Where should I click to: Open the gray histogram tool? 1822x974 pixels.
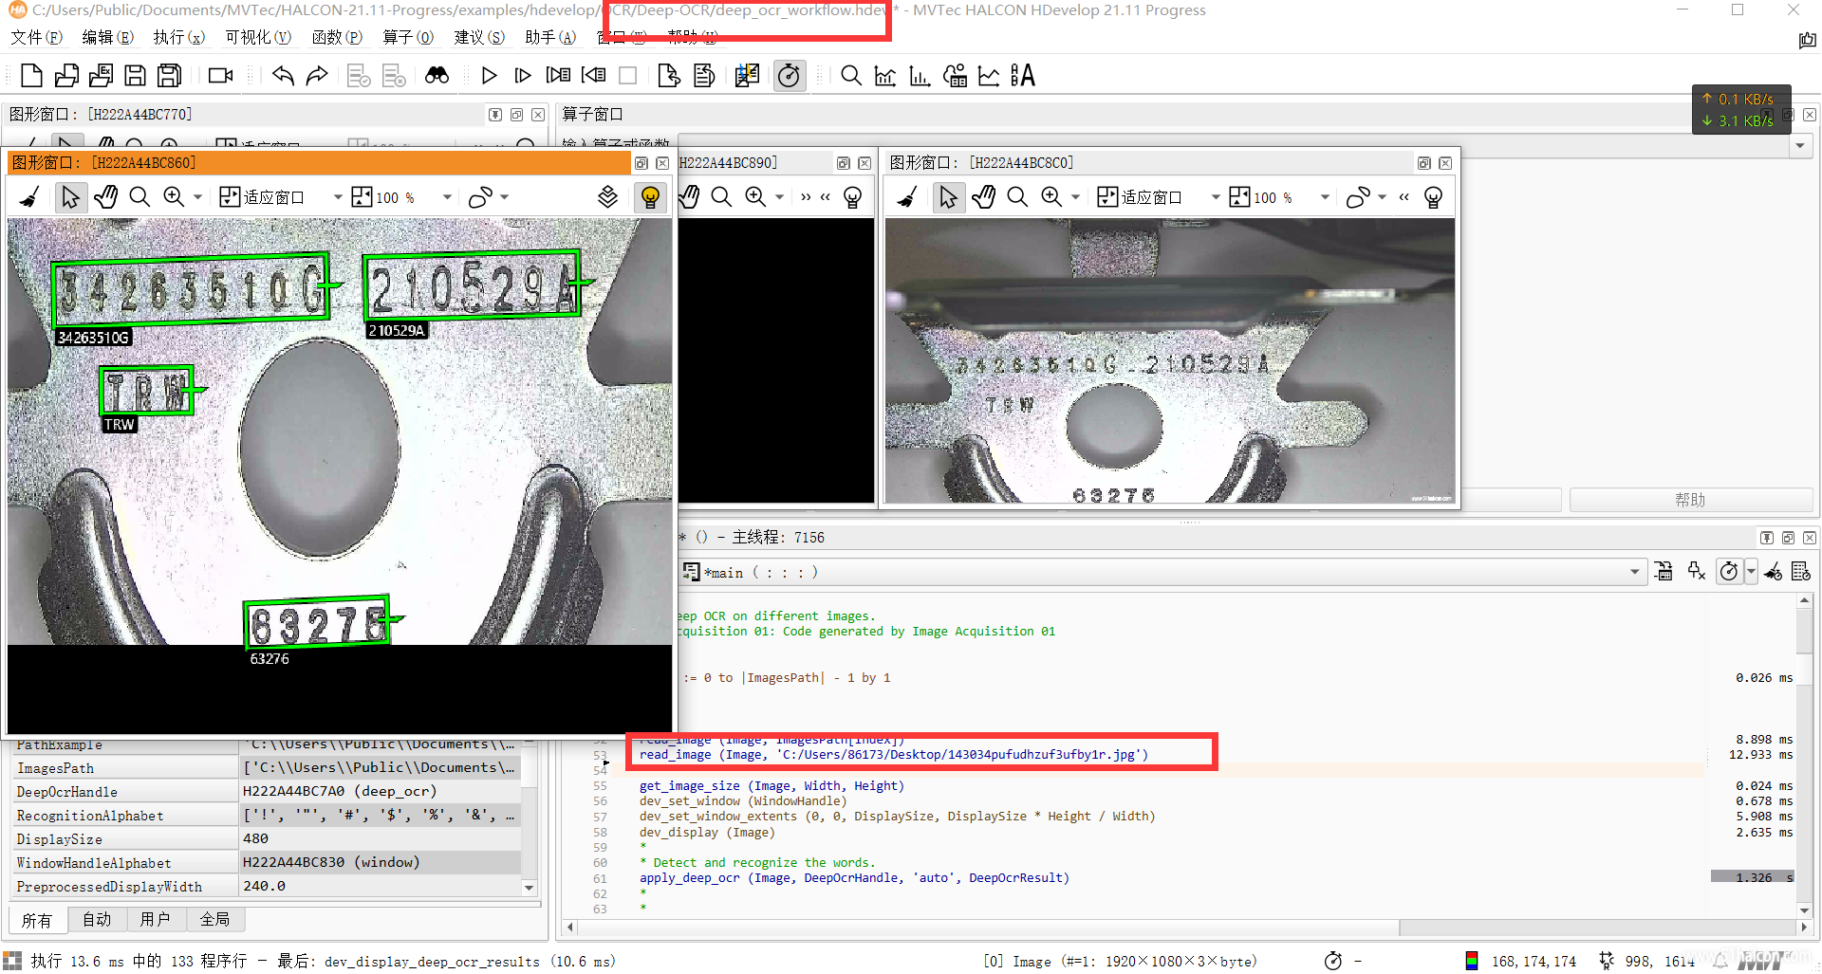pos(885,76)
